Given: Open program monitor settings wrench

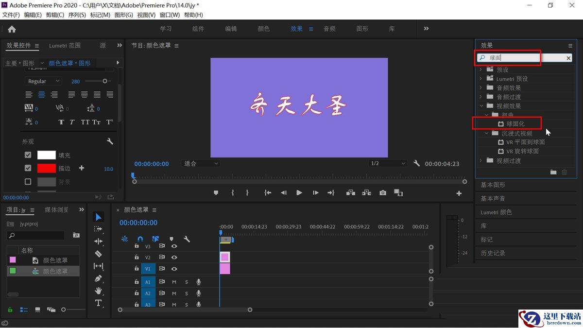Looking at the screenshot, I should (x=416, y=163).
